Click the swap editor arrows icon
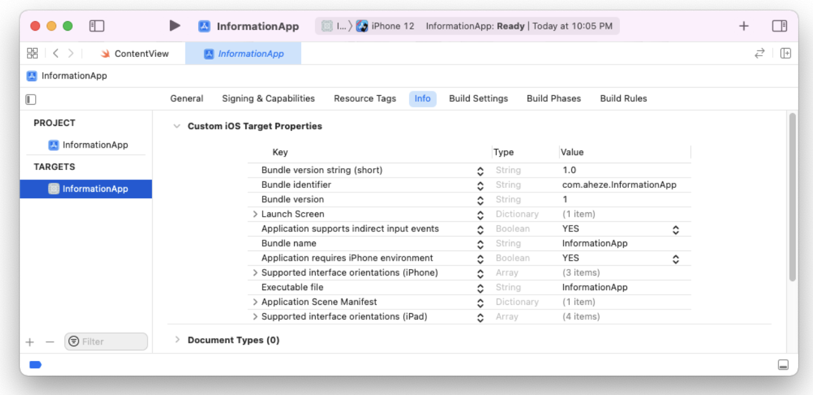 click(759, 54)
